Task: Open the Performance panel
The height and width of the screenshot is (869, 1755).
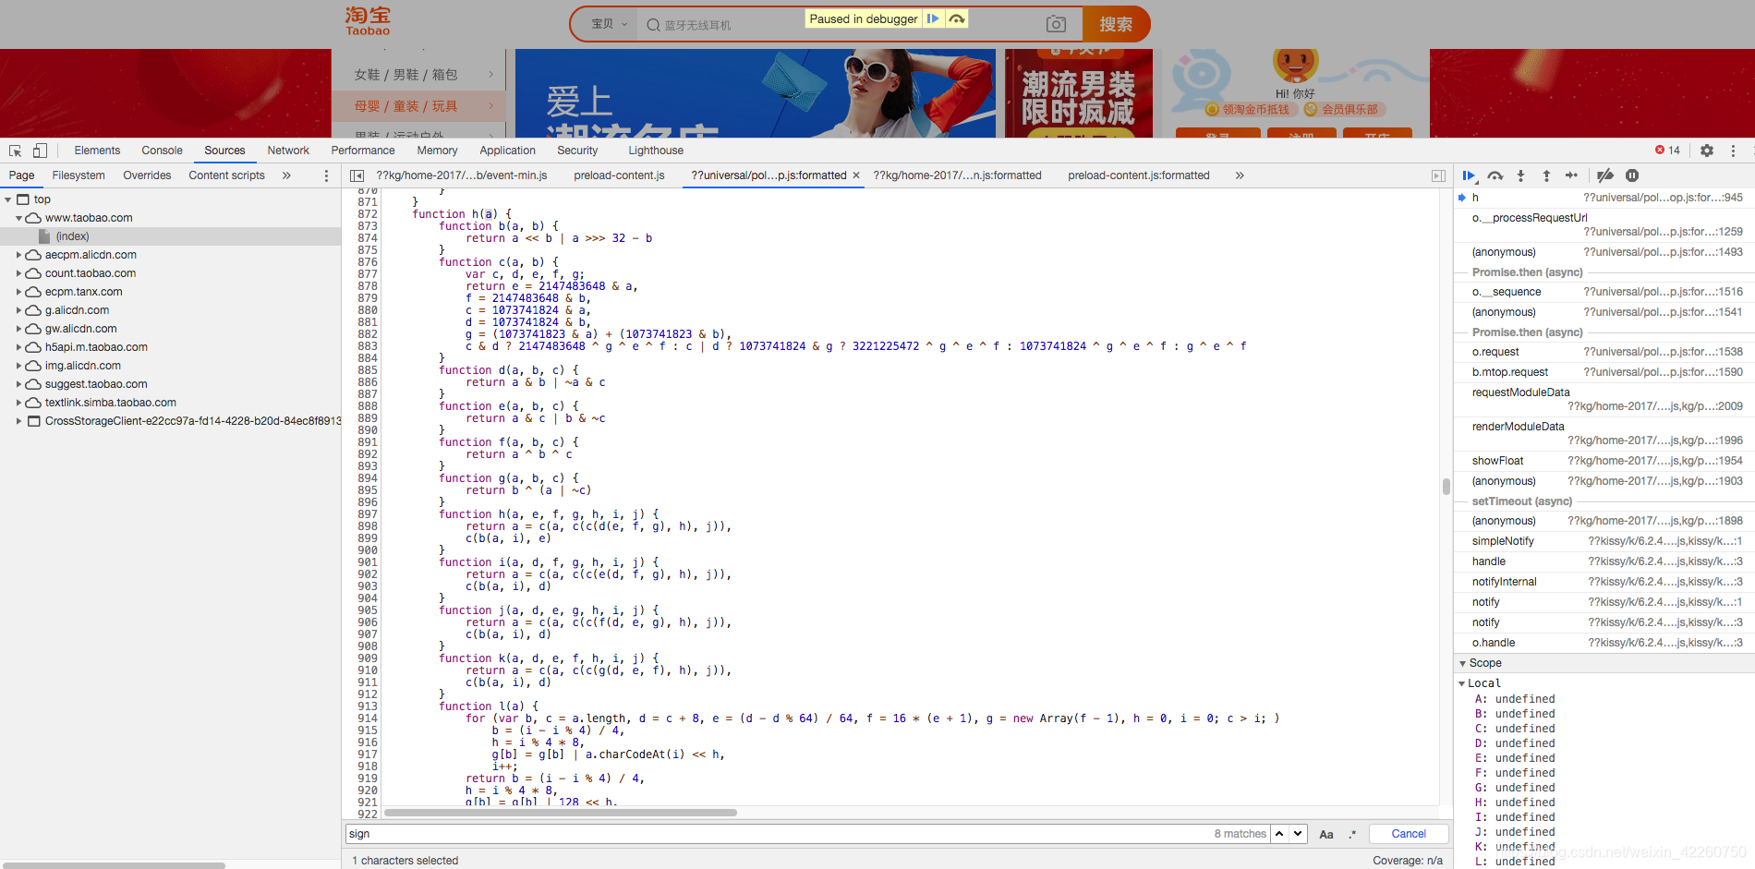Action: point(363,151)
